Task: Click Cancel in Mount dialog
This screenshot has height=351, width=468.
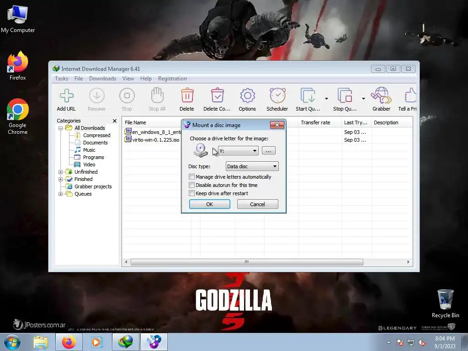Action: click(x=257, y=204)
